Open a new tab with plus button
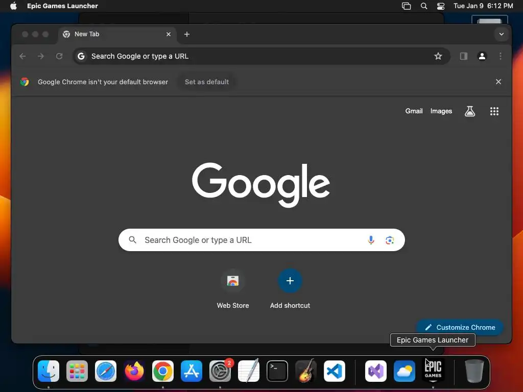Viewport: 523px width, 392px height. pos(187,34)
